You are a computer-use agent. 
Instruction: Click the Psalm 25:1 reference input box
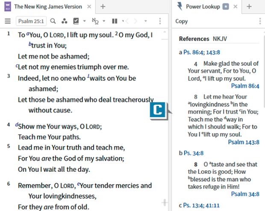[x=31, y=21]
